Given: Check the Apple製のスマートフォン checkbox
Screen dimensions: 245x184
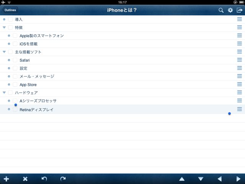Looking at the screenshot, I should point(15,36).
